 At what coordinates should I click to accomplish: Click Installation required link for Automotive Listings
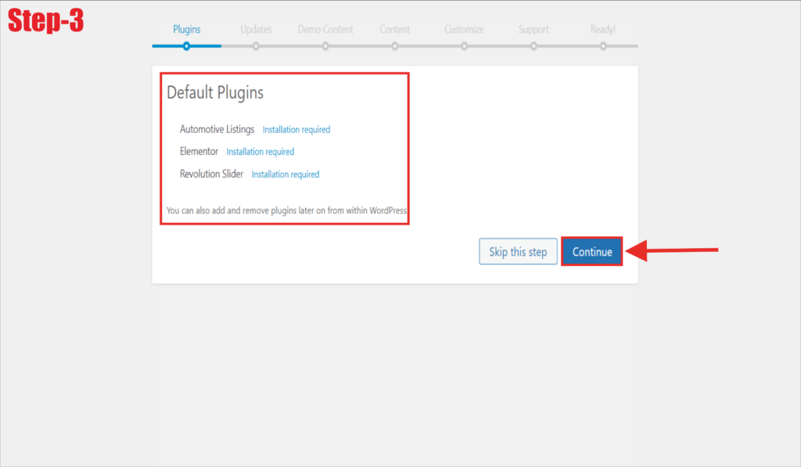pyautogui.click(x=296, y=130)
